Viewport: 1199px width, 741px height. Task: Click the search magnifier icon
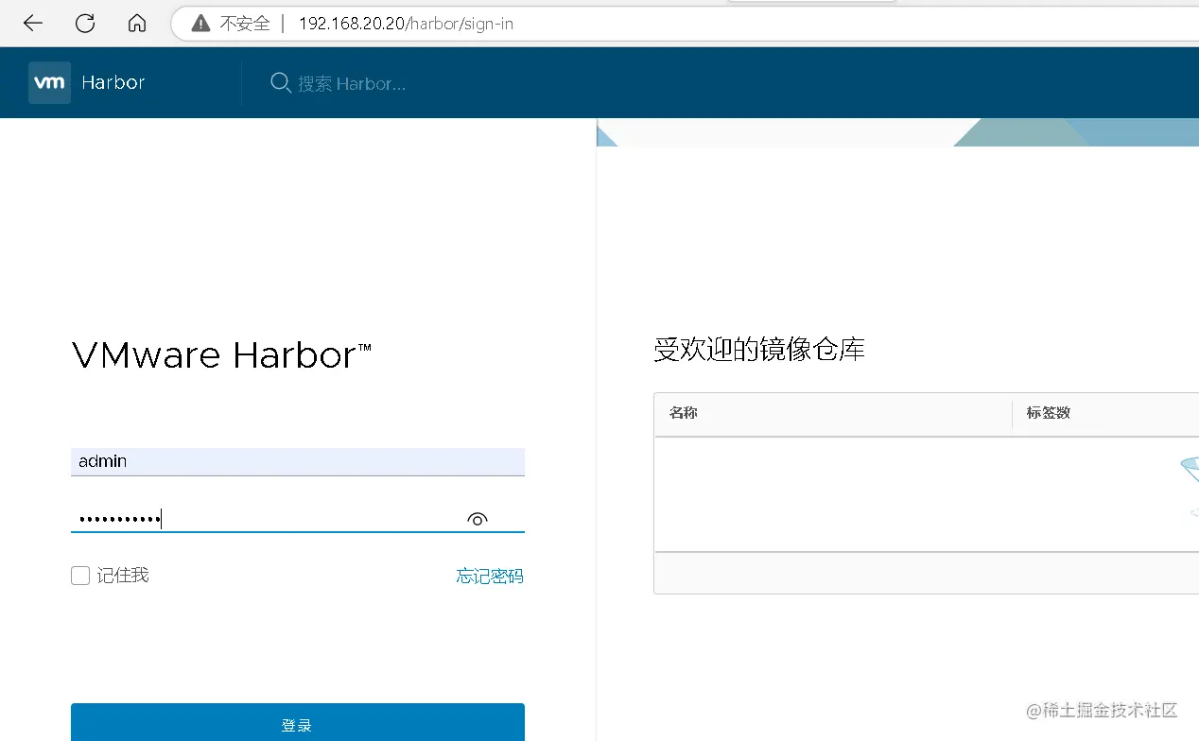click(281, 83)
